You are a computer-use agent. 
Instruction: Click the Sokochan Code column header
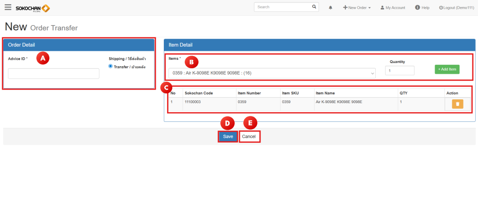coord(199,93)
